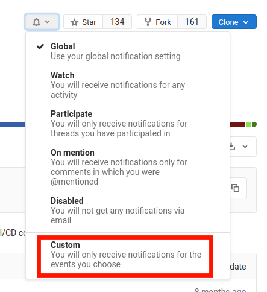Click the fork icon
The height and width of the screenshot is (292, 267).
pyautogui.click(x=148, y=22)
